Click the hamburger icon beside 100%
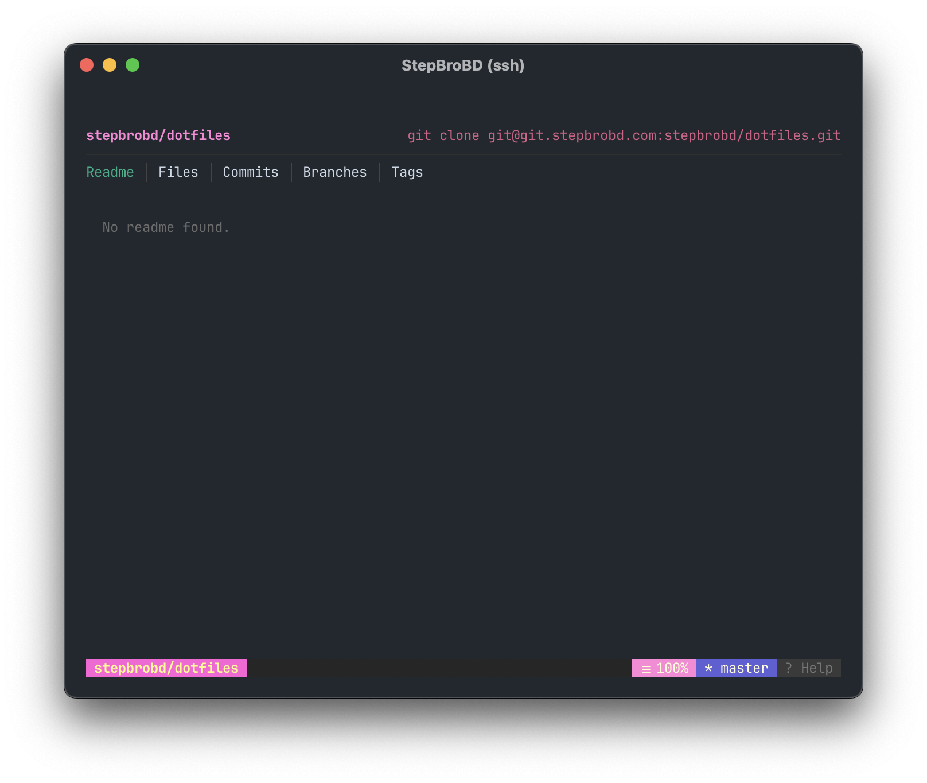927x783 pixels. point(645,668)
